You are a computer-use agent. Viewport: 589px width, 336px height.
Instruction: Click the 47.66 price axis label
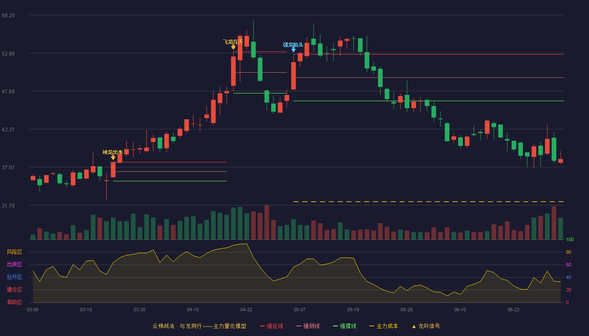8,91
